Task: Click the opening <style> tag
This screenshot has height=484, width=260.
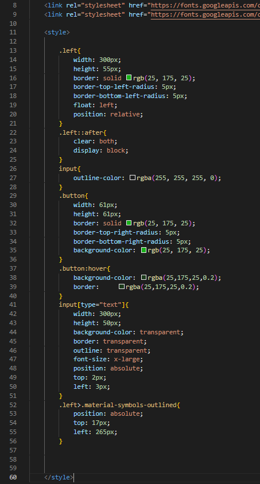Action: pos(57,33)
